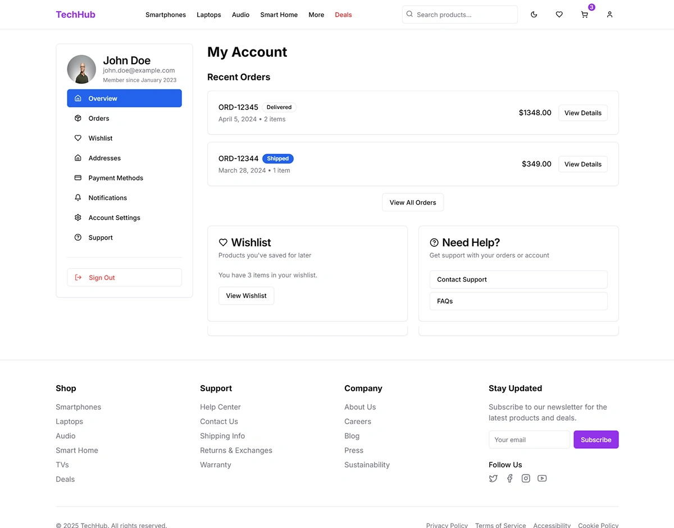The width and height of the screenshot is (674, 528).
Task: Click the Orders box icon in sidebar
Action: click(78, 118)
